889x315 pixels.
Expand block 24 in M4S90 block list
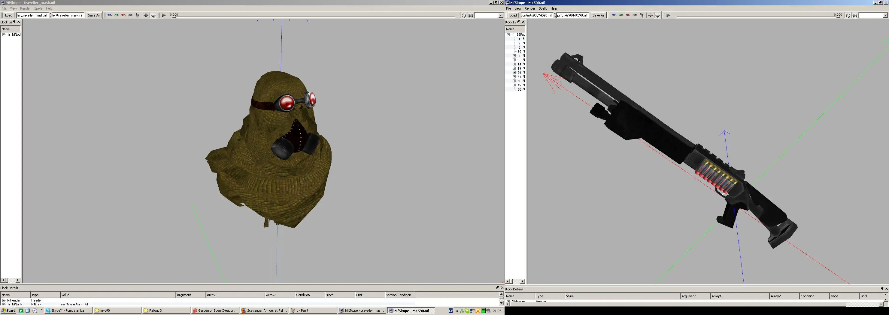pyautogui.click(x=514, y=73)
